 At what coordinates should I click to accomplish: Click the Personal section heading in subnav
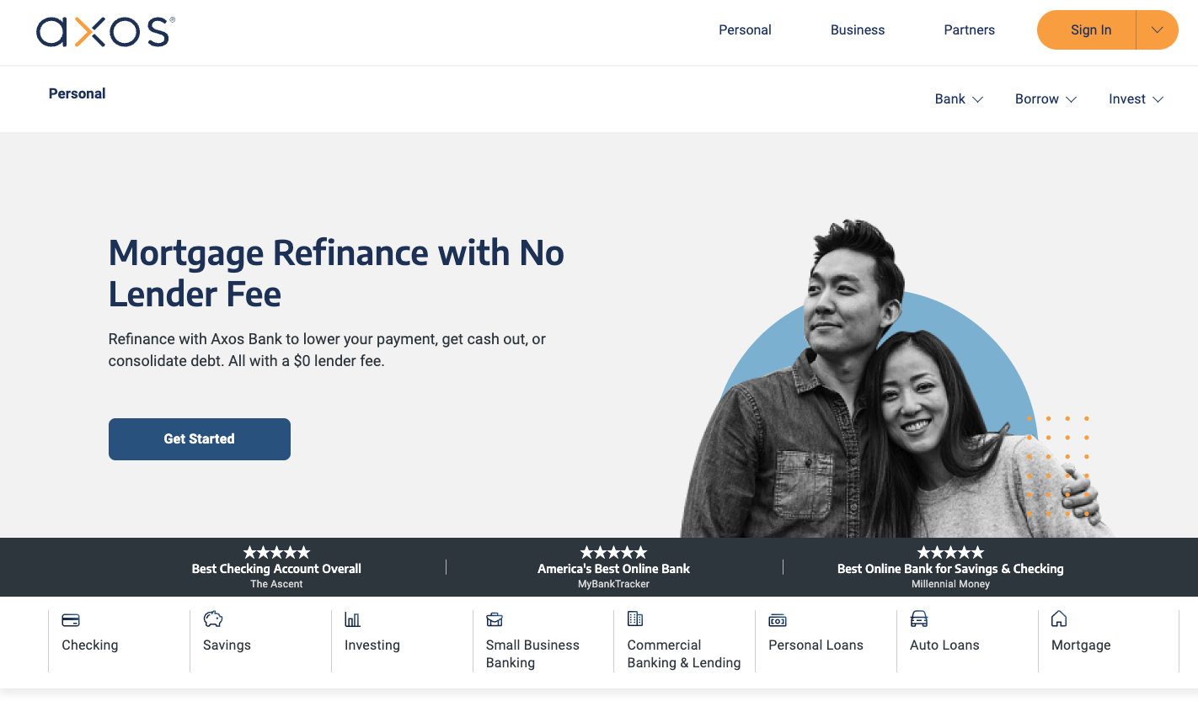77,93
